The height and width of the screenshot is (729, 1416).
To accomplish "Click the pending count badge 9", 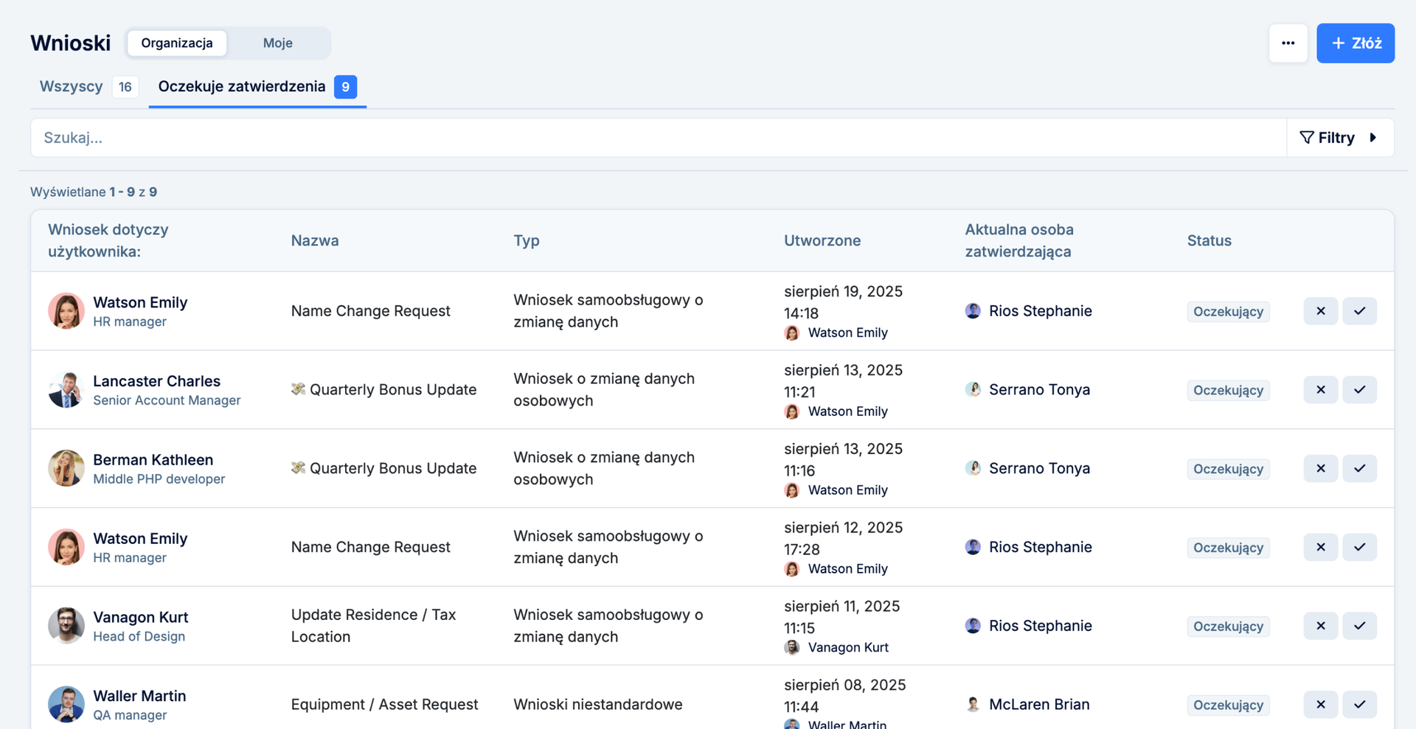I will pyautogui.click(x=345, y=87).
